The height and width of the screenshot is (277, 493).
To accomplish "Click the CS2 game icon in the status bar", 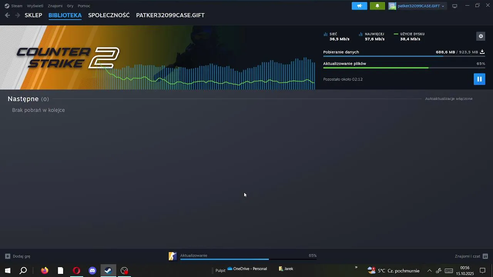I will (x=173, y=256).
